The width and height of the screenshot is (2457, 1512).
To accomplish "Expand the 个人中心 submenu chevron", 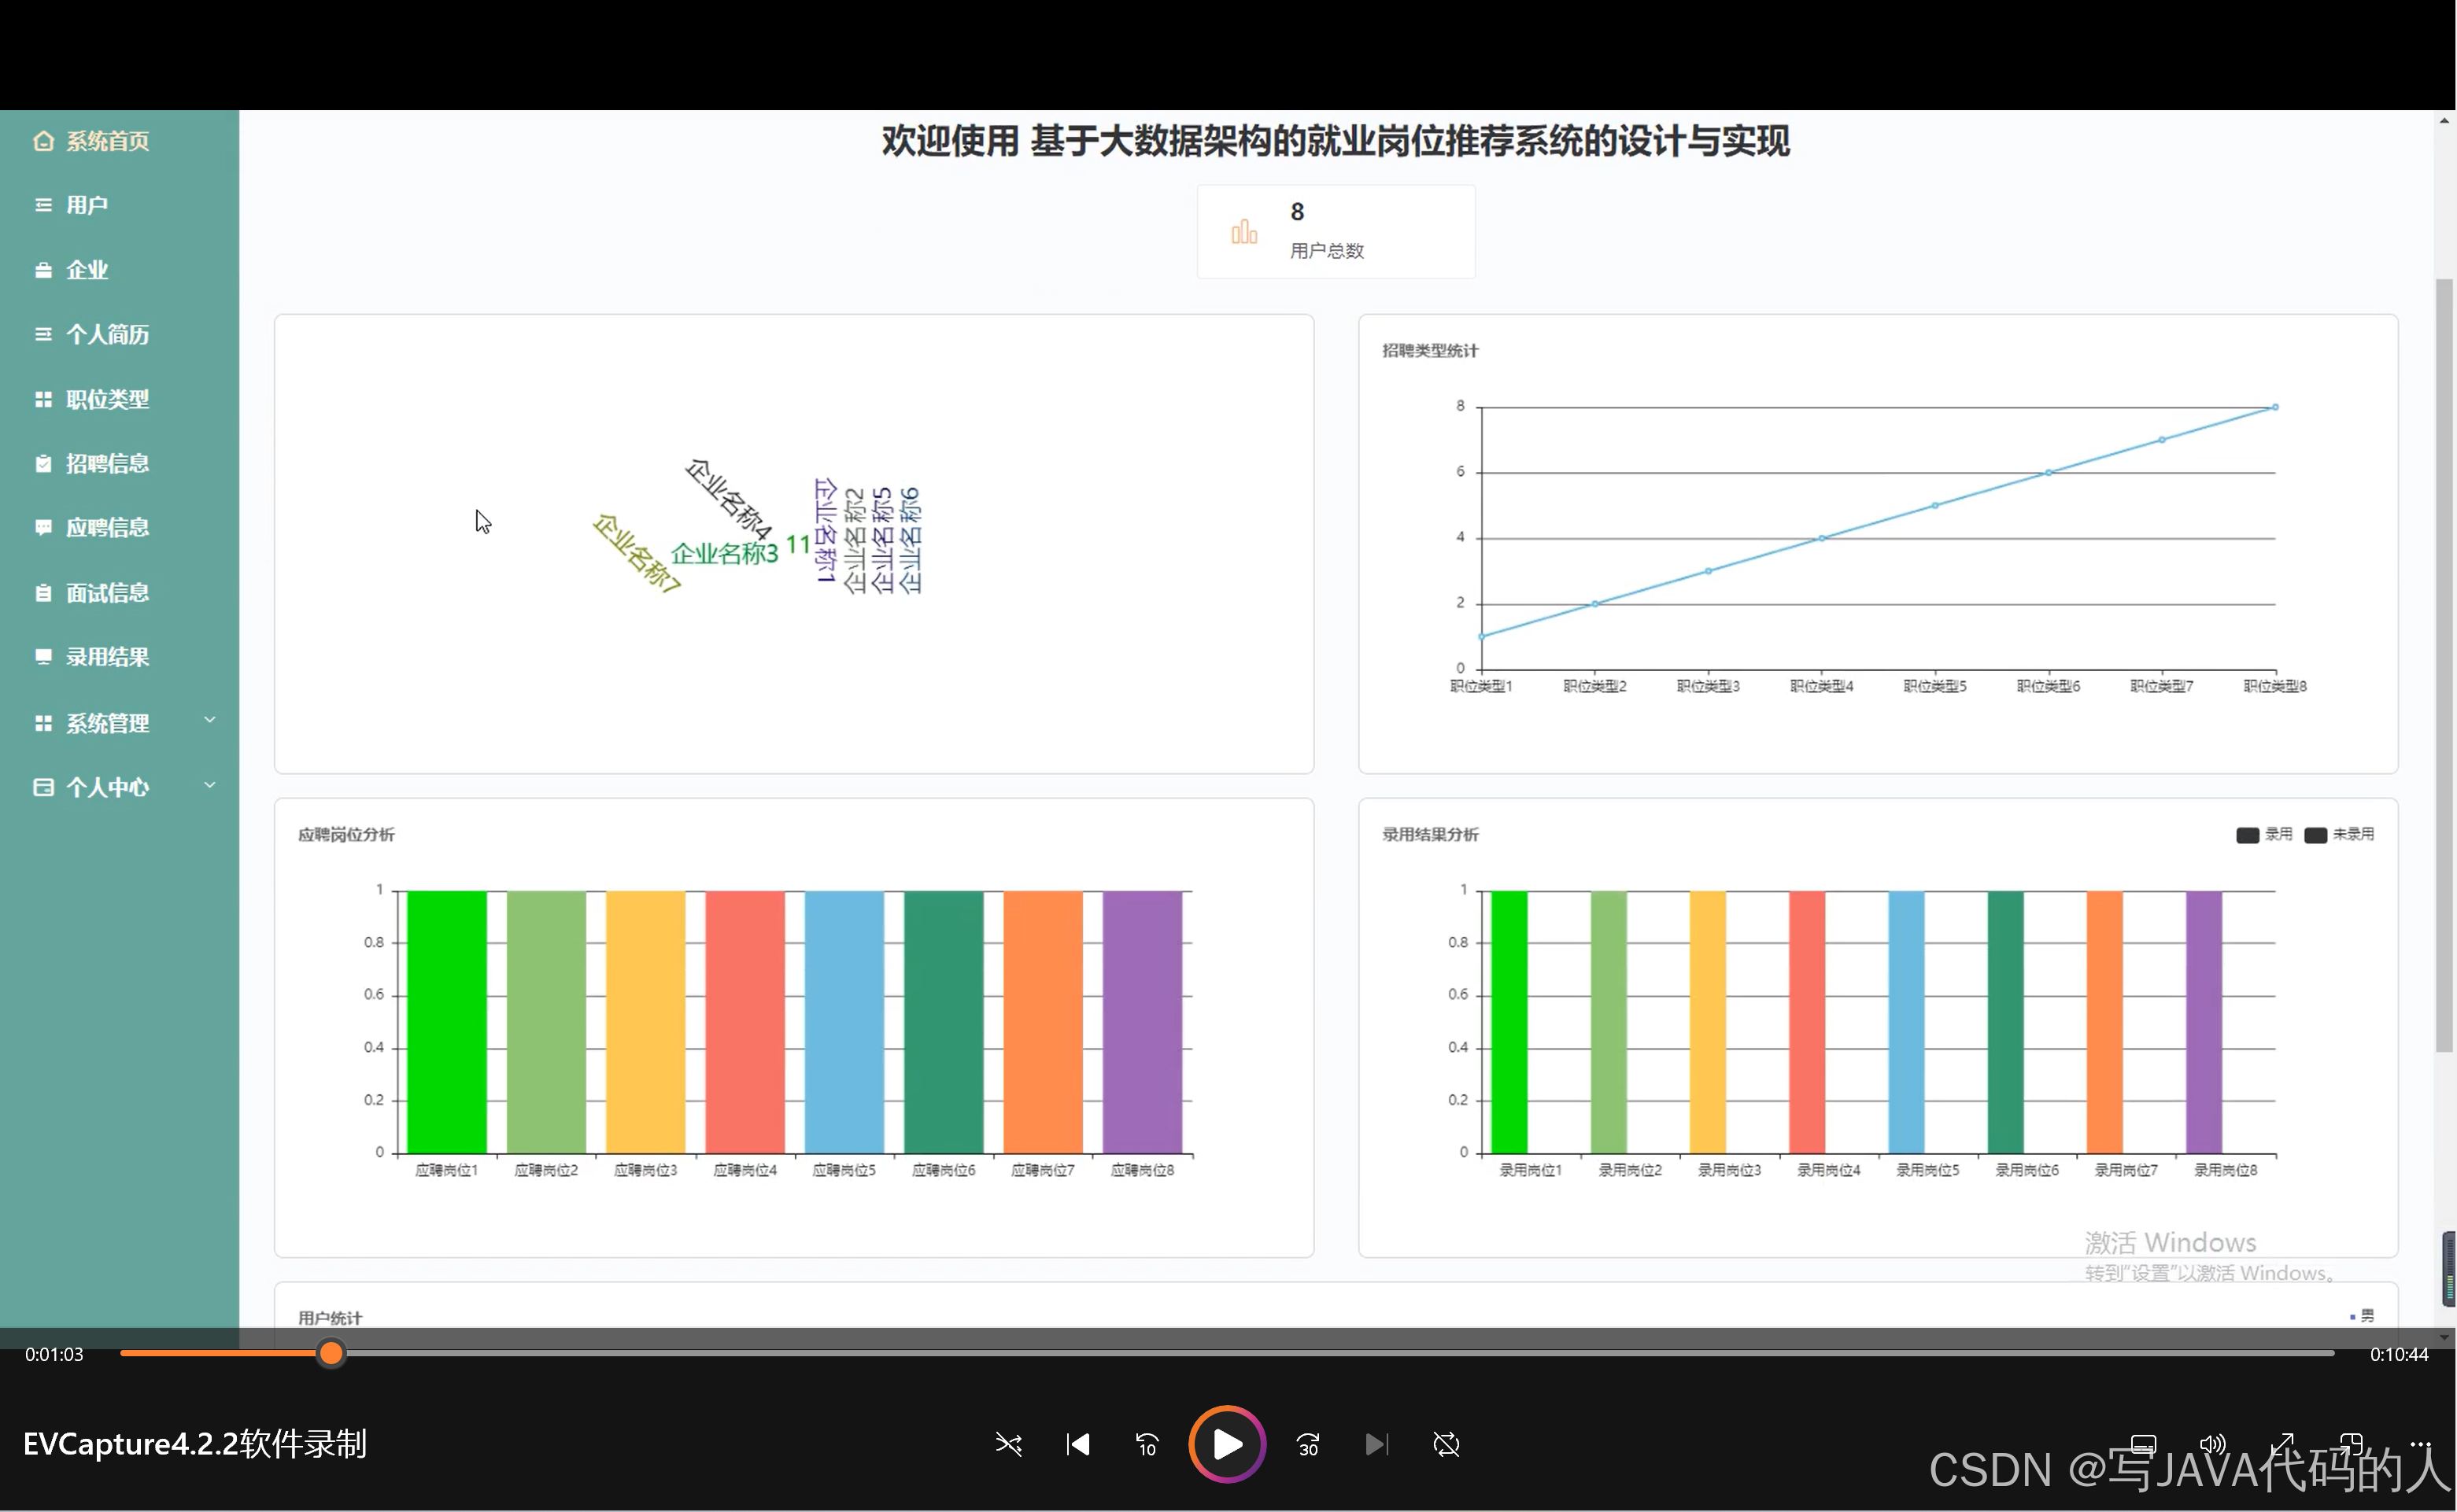I will 210,785.
